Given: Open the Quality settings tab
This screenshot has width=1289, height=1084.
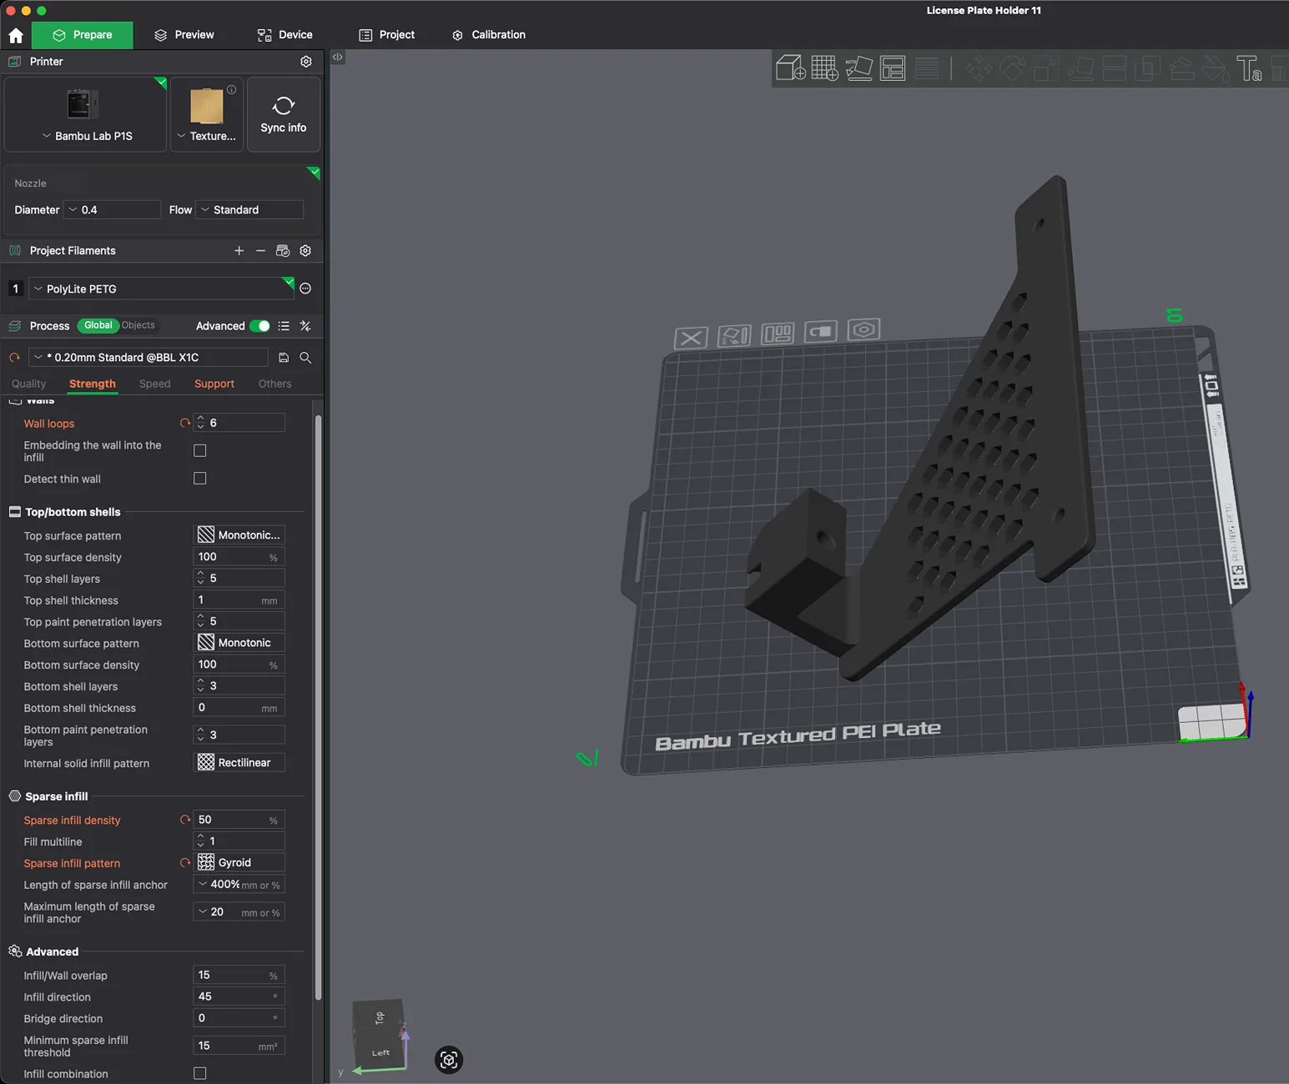Looking at the screenshot, I should (x=29, y=384).
